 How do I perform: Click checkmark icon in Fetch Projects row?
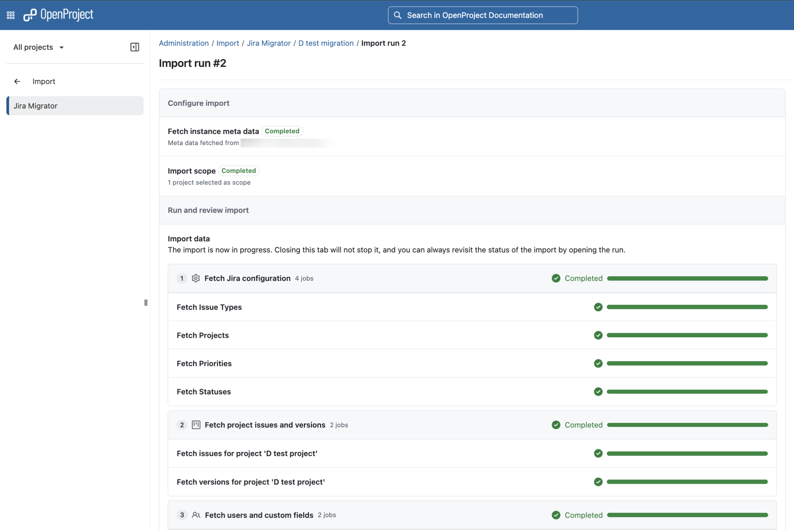598,335
